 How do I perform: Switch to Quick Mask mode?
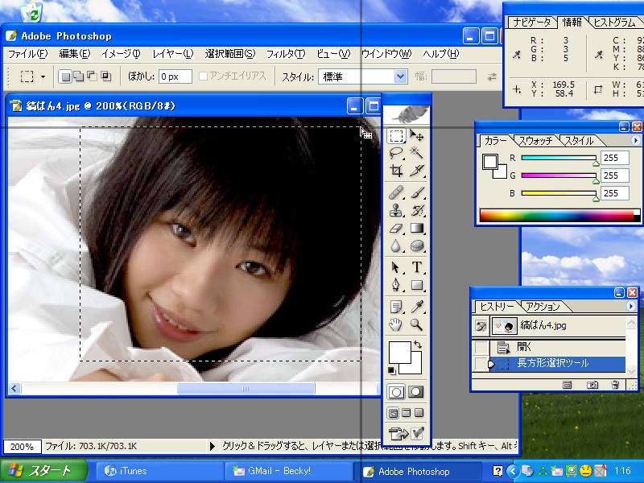point(415,392)
